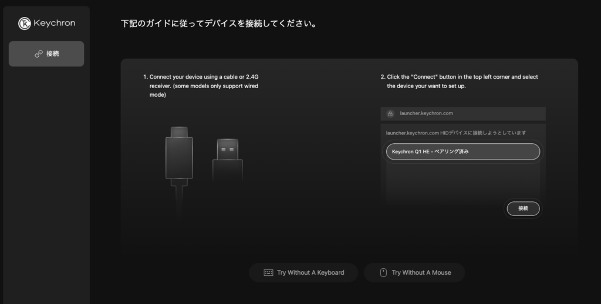Choose Try Without A Keyboard
Screen dimensions: 601x304
tap(303, 273)
